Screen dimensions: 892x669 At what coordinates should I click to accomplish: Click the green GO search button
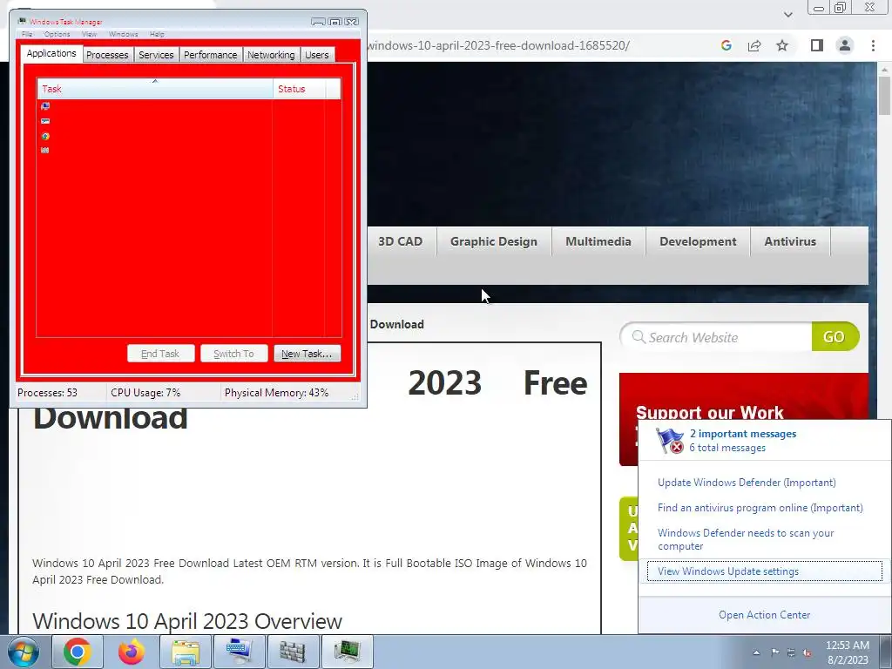[x=835, y=337]
